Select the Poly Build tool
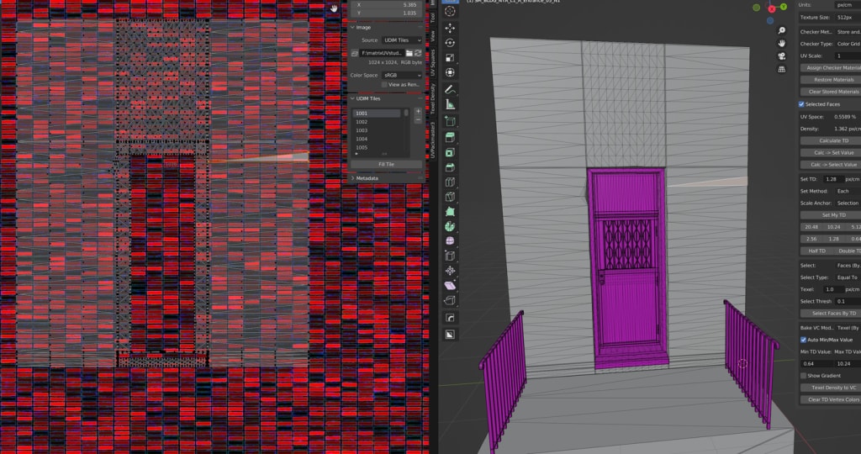Image resolution: width=861 pixels, height=454 pixels. point(450,211)
